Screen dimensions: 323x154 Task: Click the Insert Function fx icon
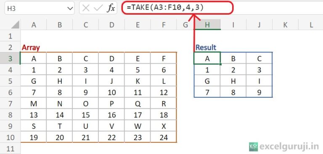[x=111, y=8]
